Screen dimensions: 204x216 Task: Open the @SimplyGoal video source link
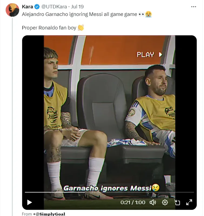[x=49, y=214]
